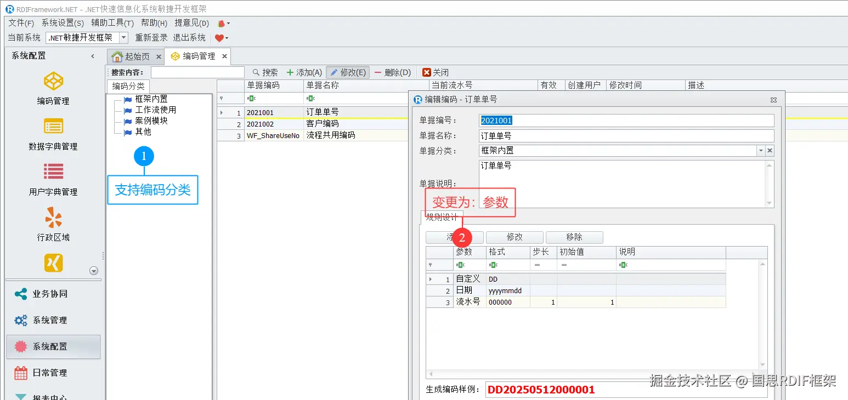Click filter icon in 单据编码 column filter cell
The image size is (848, 400).
click(251, 99)
